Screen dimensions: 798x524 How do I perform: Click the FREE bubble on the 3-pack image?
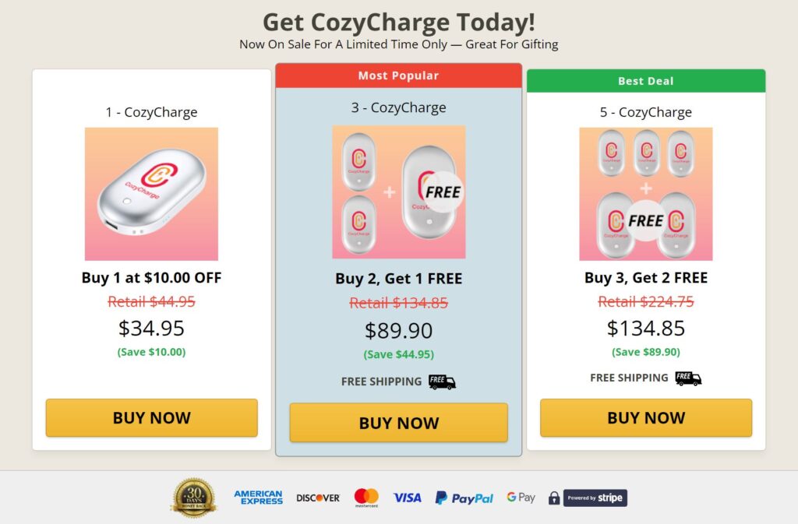[x=443, y=189]
